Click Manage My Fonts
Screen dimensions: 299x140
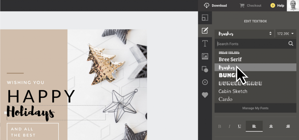255,108
